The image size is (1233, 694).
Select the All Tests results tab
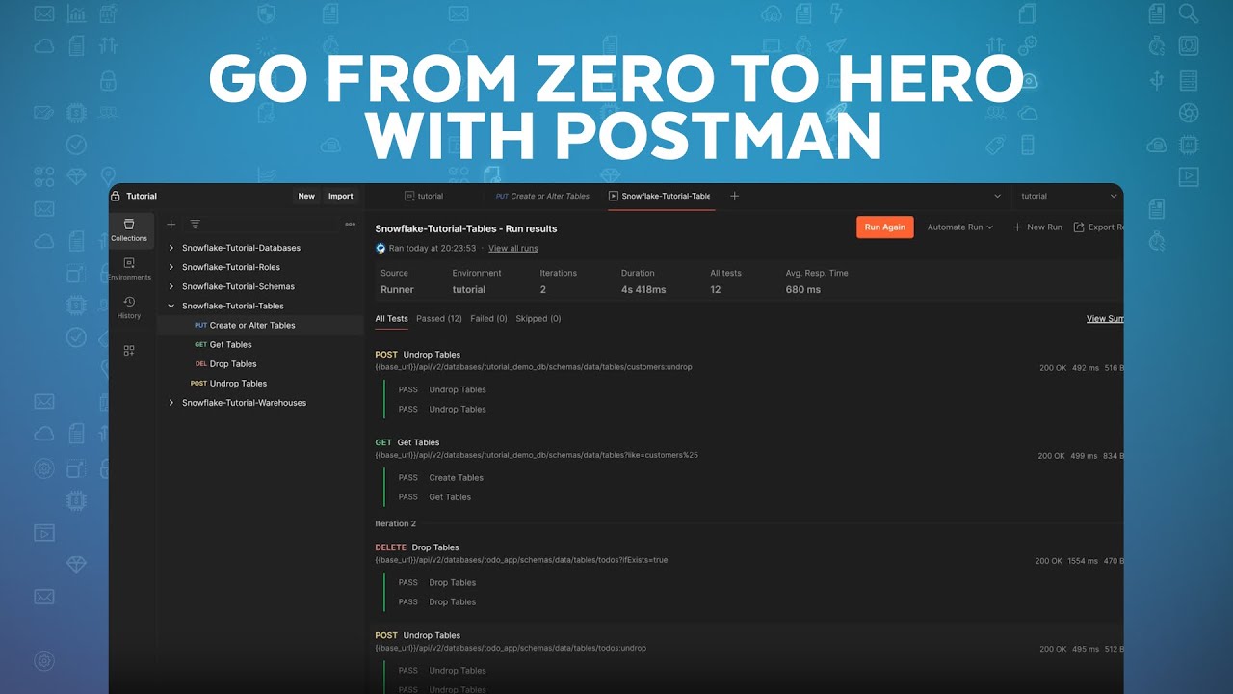click(391, 318)
